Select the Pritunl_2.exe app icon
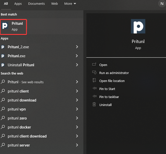The image size is (166, 154). [3, 47]
